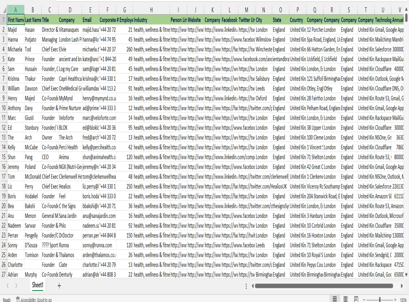Switch to Normal view in status bar
Image resolution: width=409 pixels, height=302 pixels.
click(335, 299)
